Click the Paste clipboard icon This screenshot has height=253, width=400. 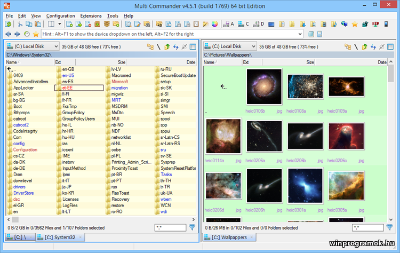[x=38, y=24]
